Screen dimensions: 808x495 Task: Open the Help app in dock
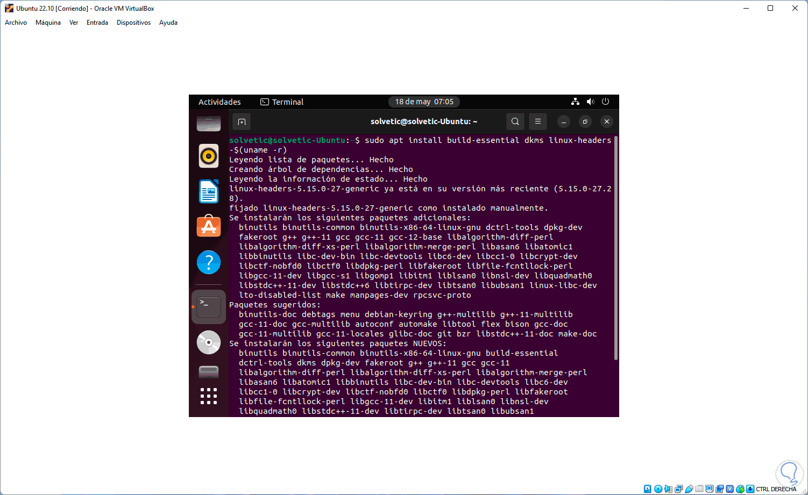pos(209,262)
